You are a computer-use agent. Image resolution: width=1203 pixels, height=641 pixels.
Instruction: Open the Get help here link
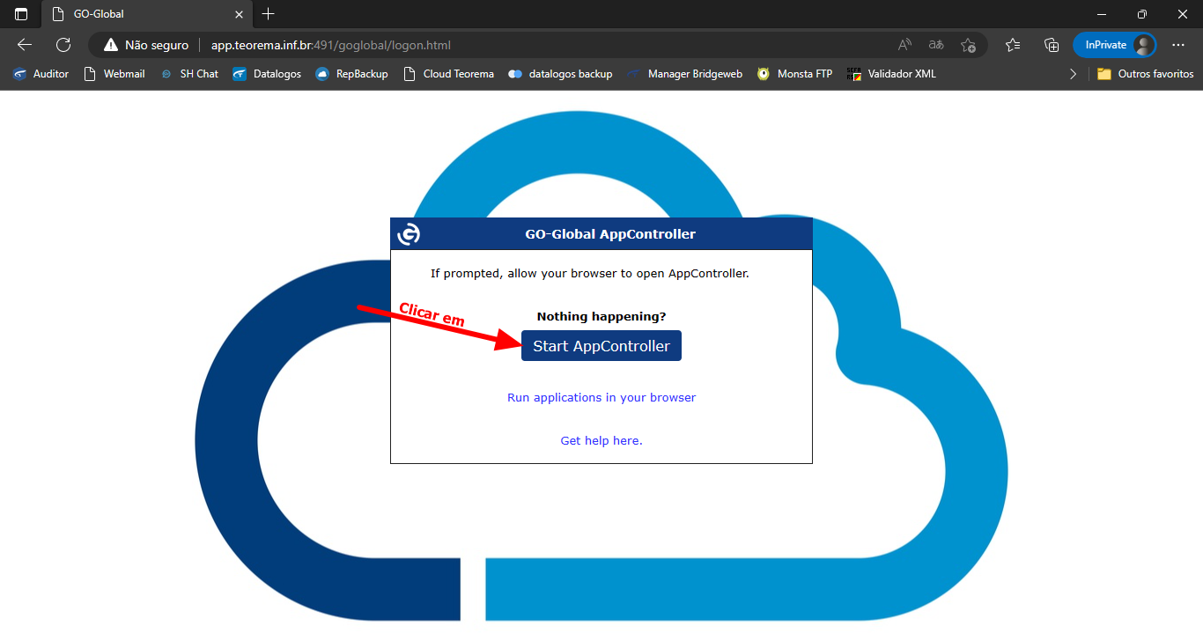(601, 440)
